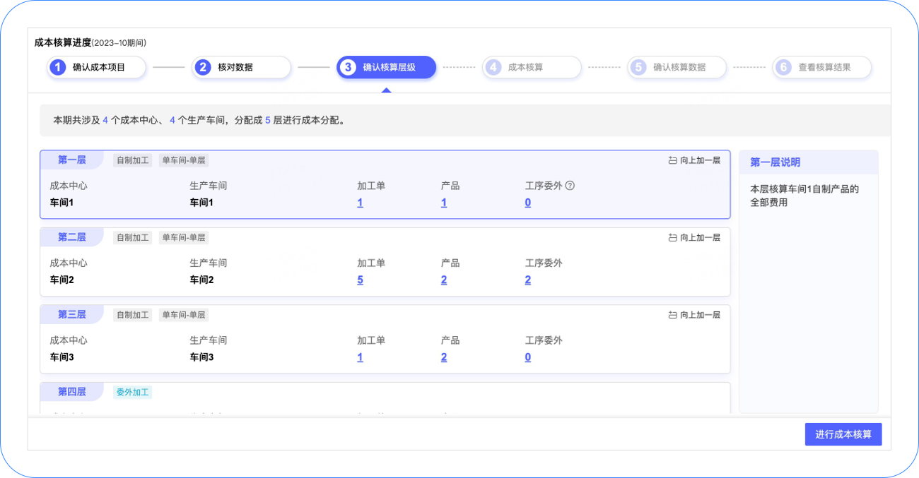Screen dimensions: 919x478
Task: Click the help icon next to 工序委外
Action: tap(570, 186)
